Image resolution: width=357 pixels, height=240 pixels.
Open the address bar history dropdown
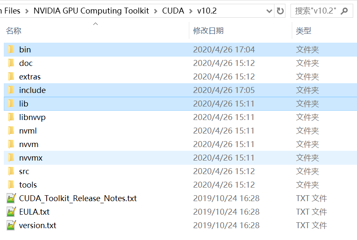coord(269,11)
